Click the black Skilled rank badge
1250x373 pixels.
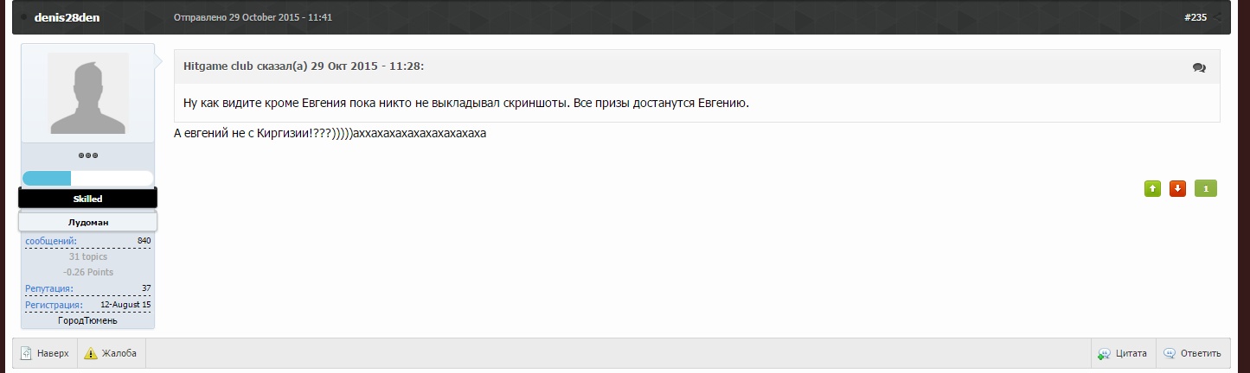87,199
